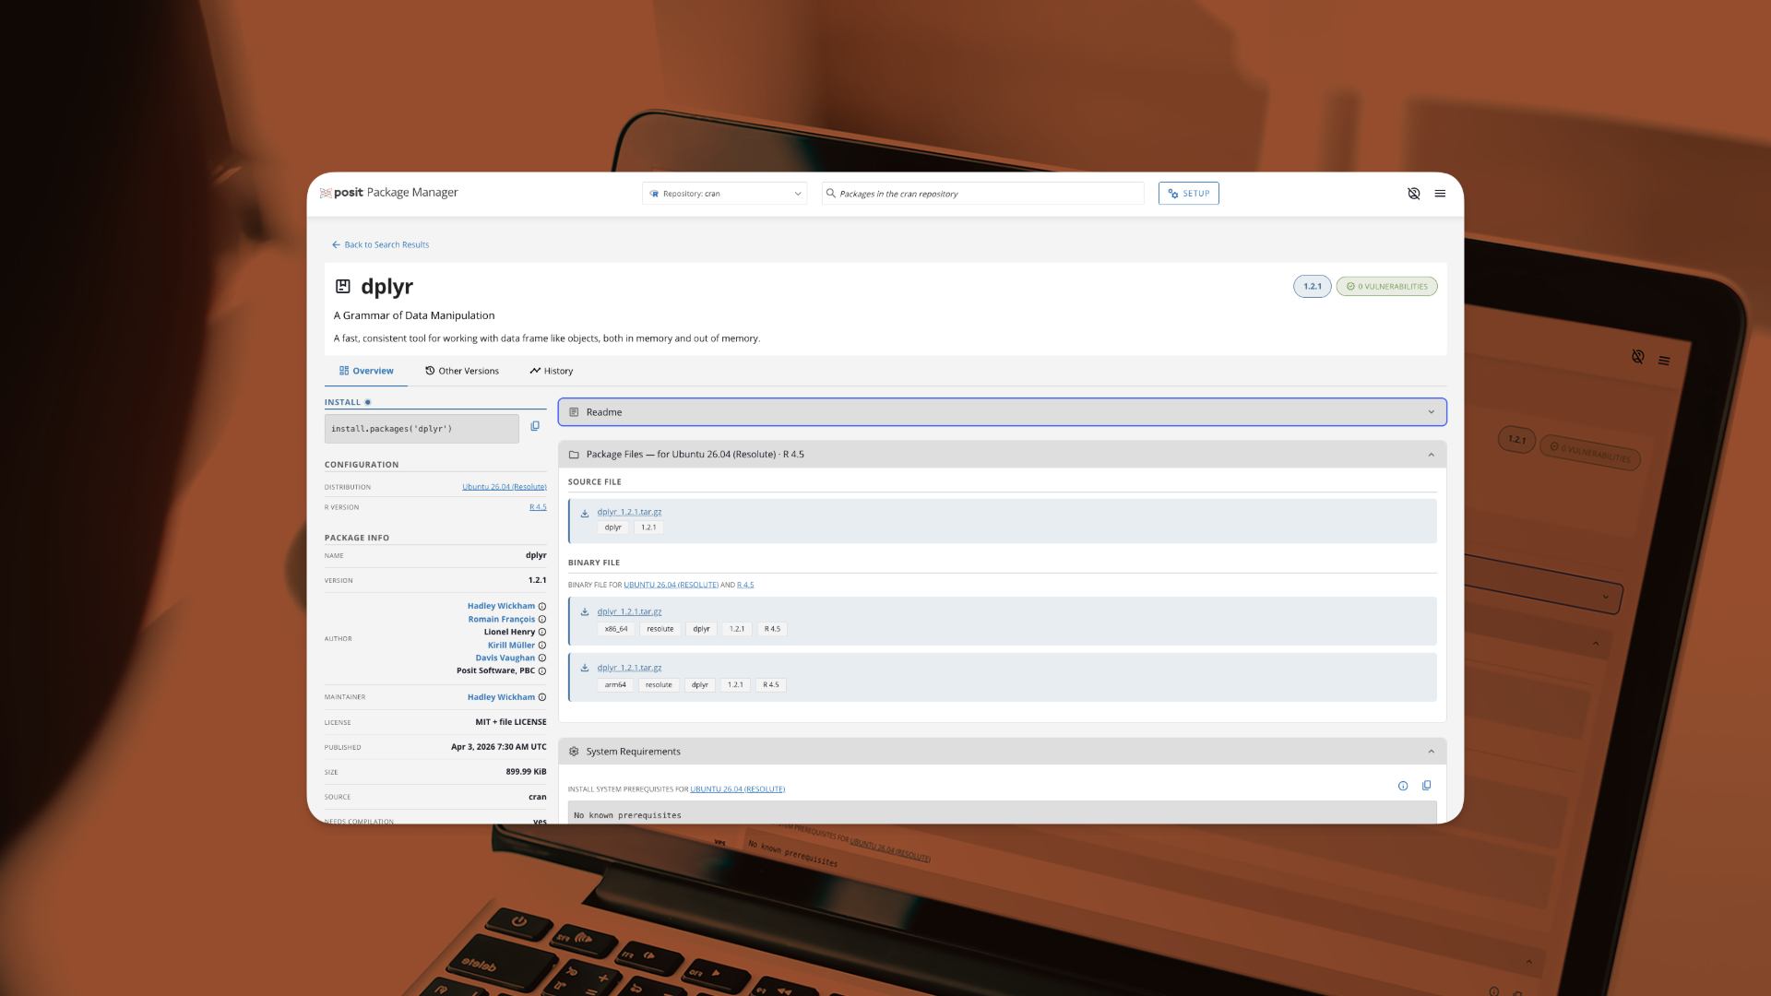Download the x86_64 binary file icon
Viewport: 1771px width, 996px height.
point(585,612)
